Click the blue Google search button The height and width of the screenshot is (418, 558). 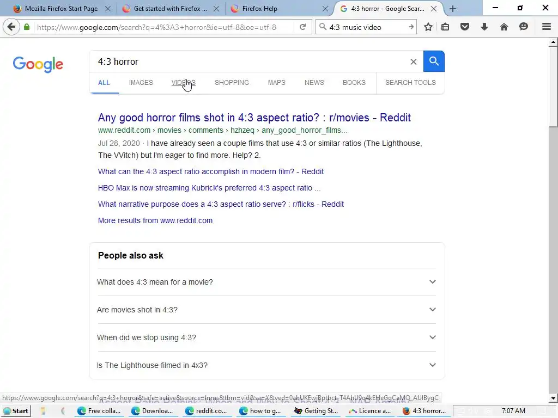[434, 62]
